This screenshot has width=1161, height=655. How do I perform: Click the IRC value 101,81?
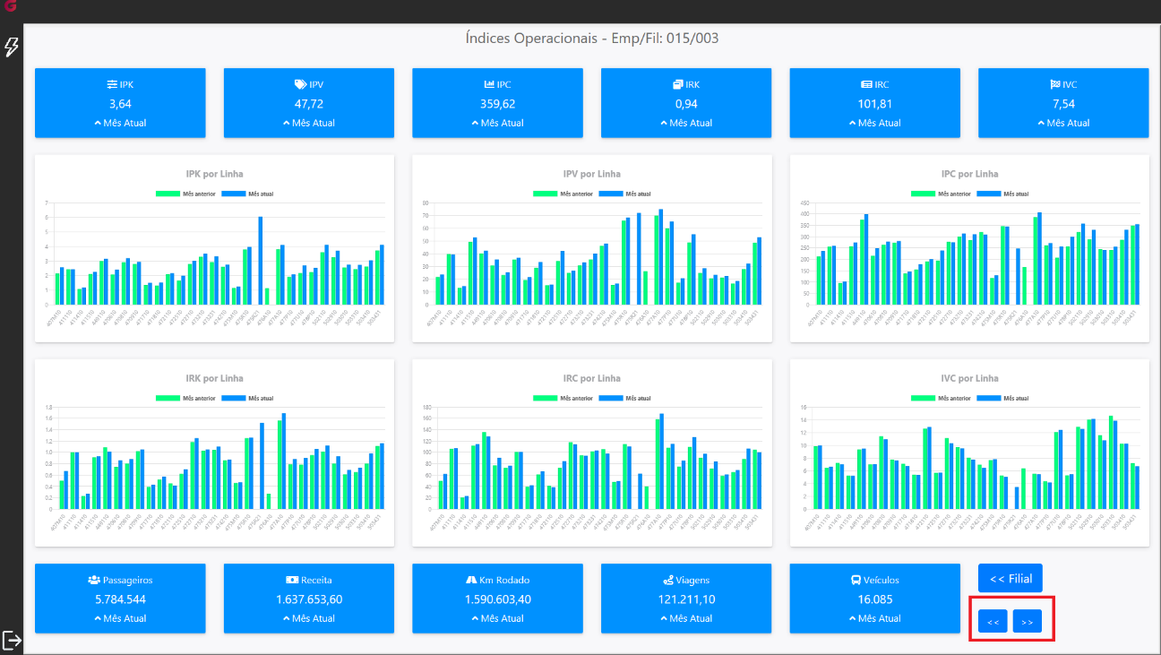tap(874, 104)
